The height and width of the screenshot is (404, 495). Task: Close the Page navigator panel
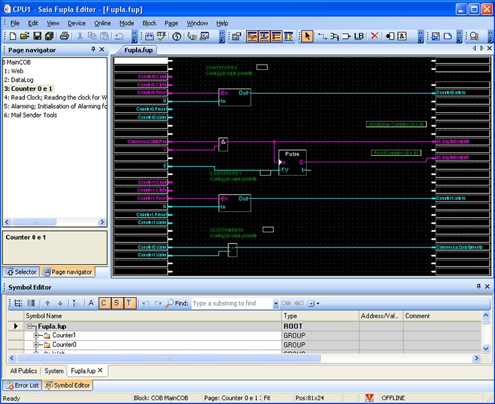click(102, 50)
